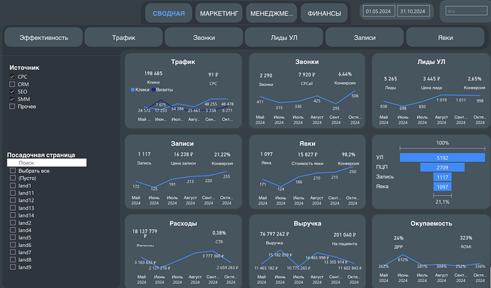Select the УЛ funnel bar 5192

(x=443, y=157)
